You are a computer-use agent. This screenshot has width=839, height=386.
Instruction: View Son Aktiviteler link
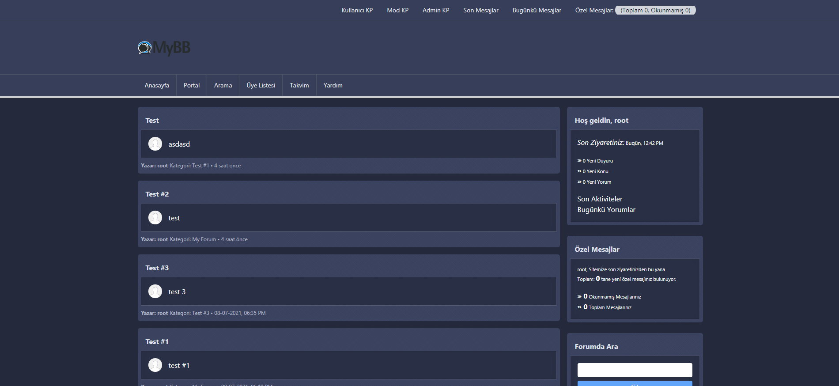click(600, 199)
